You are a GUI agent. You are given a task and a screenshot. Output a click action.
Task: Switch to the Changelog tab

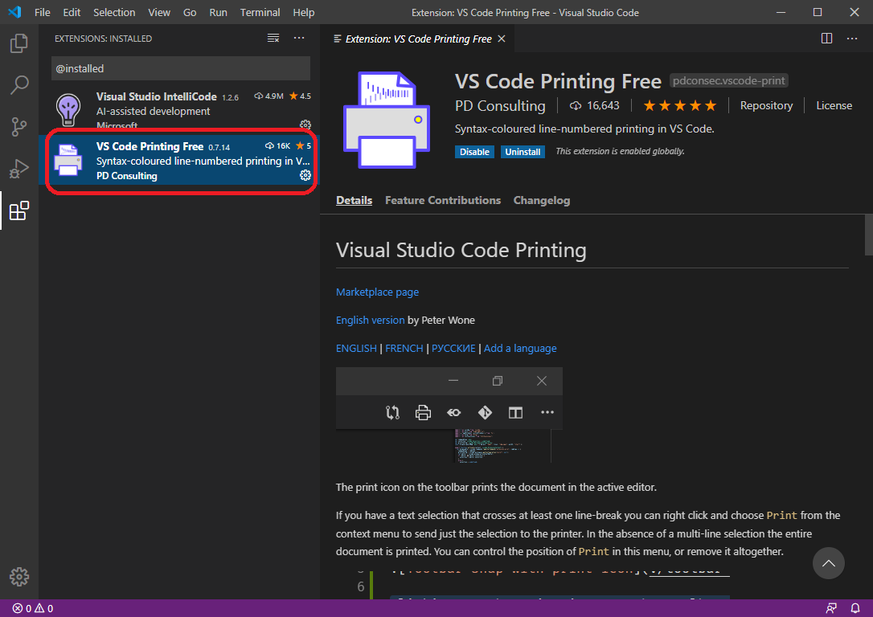pyautogui.click(x=542, y=200)
